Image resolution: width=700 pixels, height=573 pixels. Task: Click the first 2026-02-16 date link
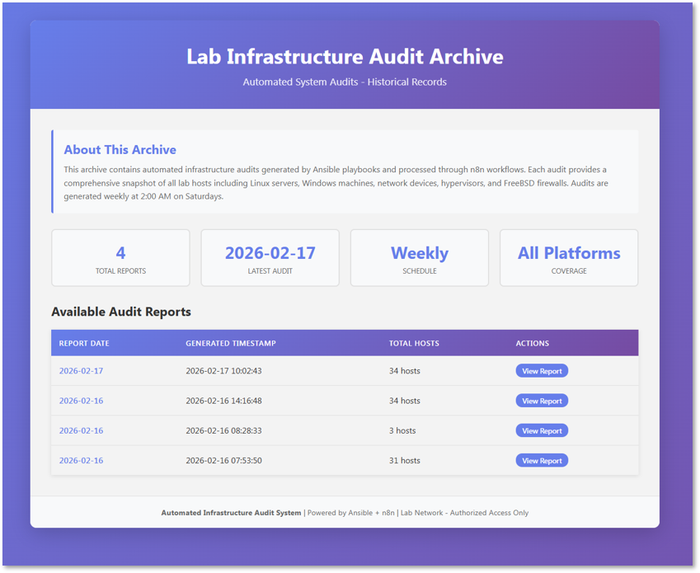point(81,400)
